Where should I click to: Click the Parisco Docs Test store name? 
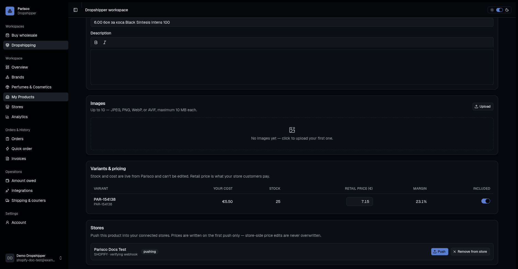point(110,249)
